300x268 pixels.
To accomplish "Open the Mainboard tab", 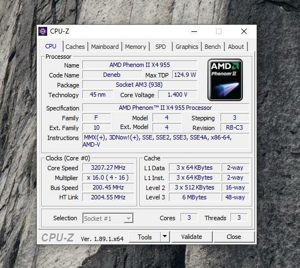I will 105,47.
